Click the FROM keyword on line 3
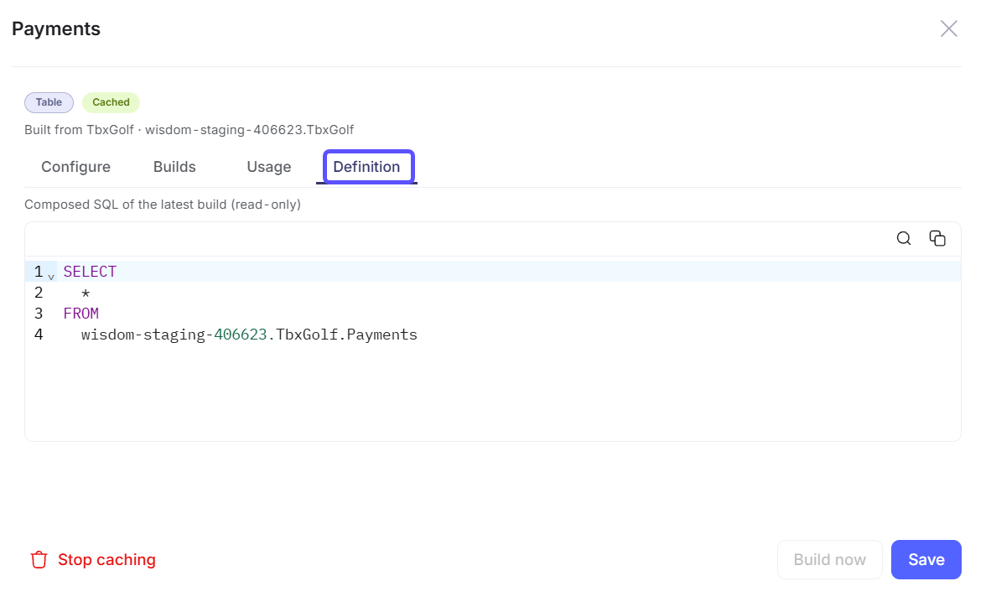 (80, 314)
